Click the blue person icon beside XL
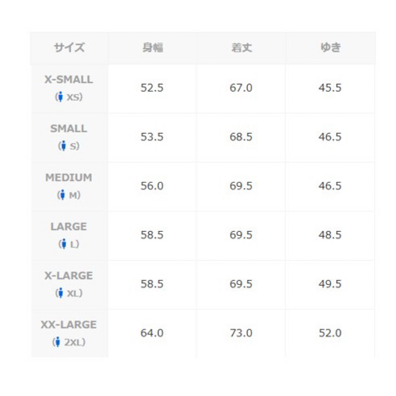Viewport: 396px width, 396px height. point(60,293)
